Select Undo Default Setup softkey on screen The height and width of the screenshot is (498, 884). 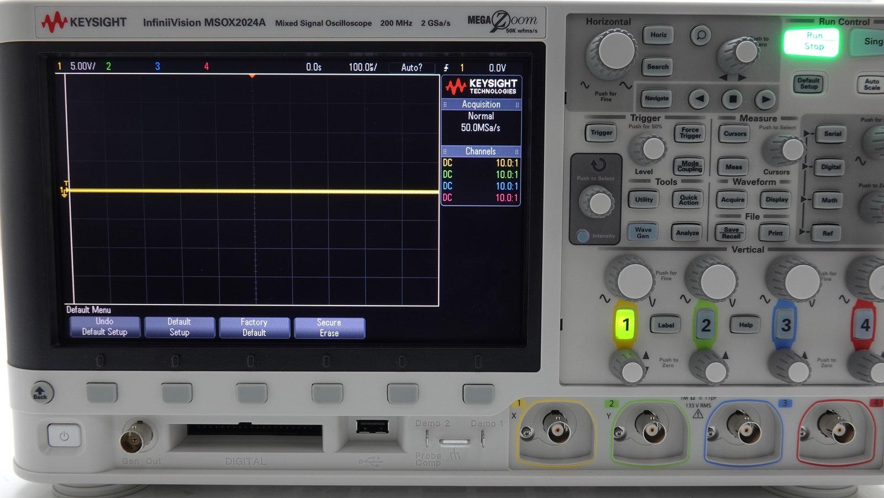click(104, 327)
